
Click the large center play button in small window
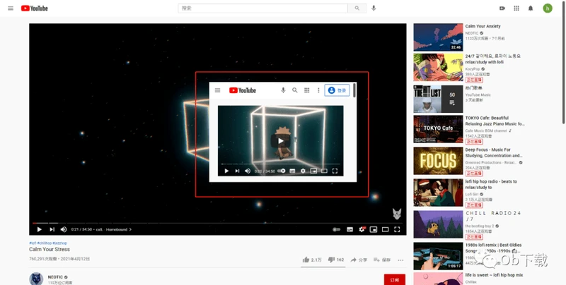click(280, 140)
